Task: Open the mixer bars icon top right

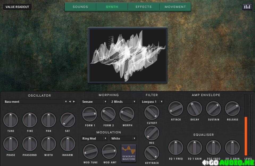Action: click(x=247, y=7)
